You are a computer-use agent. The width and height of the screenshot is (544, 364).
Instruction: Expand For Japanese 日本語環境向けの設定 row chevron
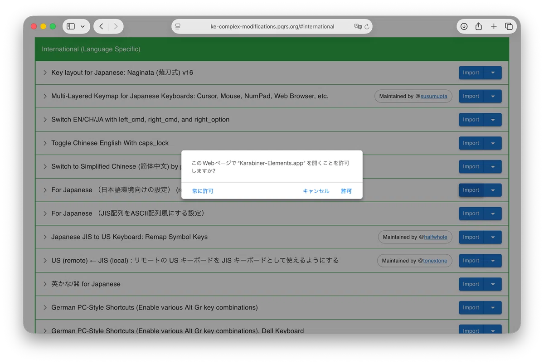[x=45, y=190]
